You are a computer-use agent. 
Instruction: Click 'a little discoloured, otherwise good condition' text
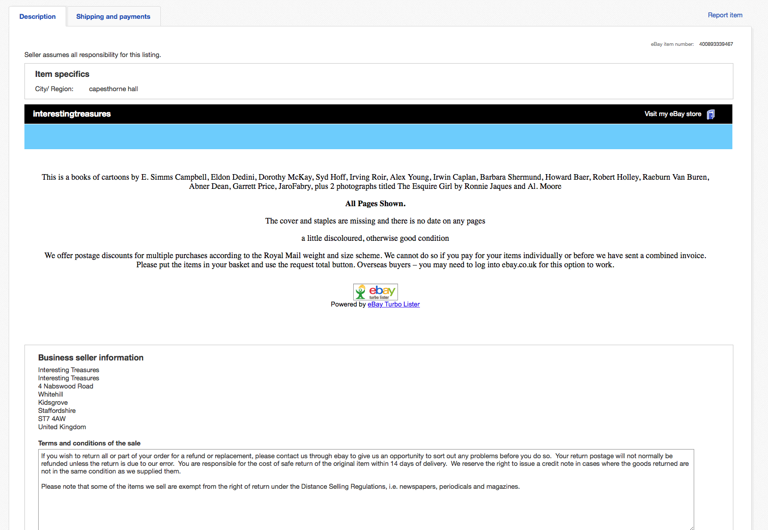click(x=375, y=238)
